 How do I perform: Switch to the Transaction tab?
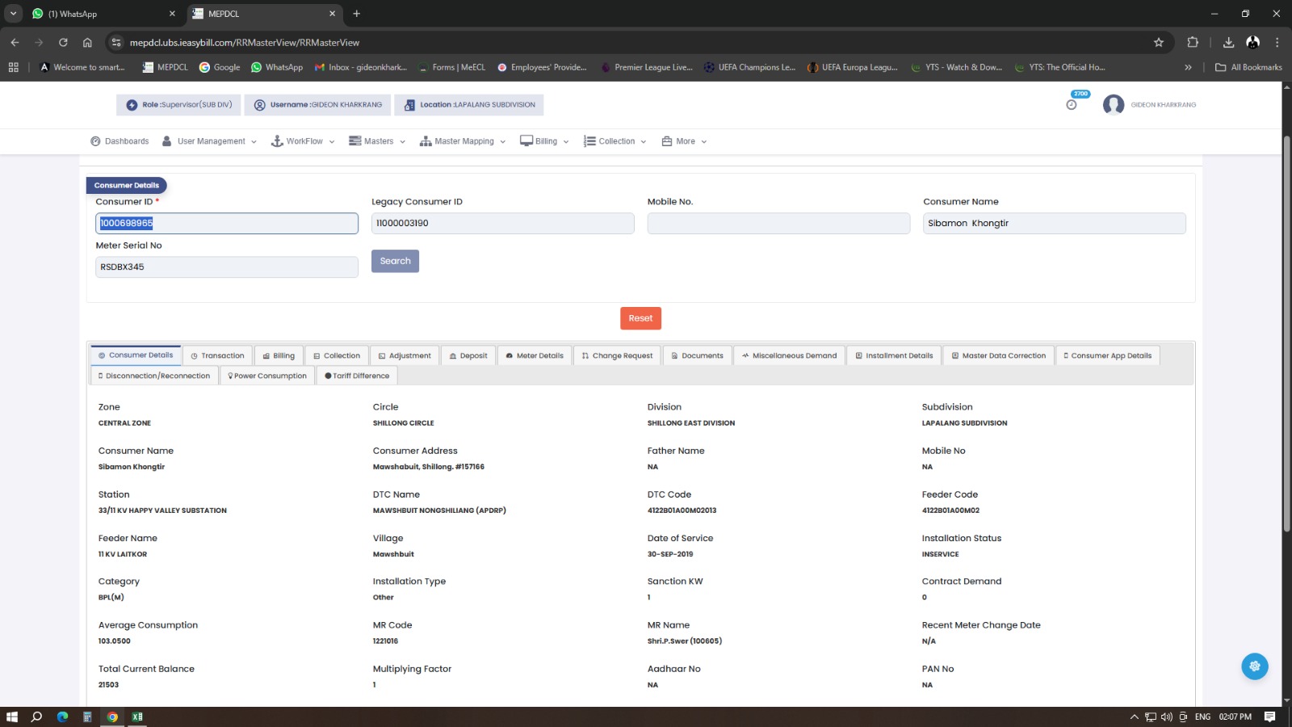[x=217, y=355]
